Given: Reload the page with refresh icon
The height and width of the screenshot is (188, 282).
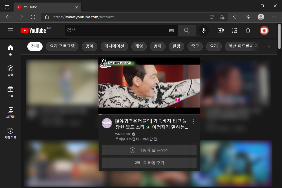Looking at the screenshot, I should pos(33,17).
